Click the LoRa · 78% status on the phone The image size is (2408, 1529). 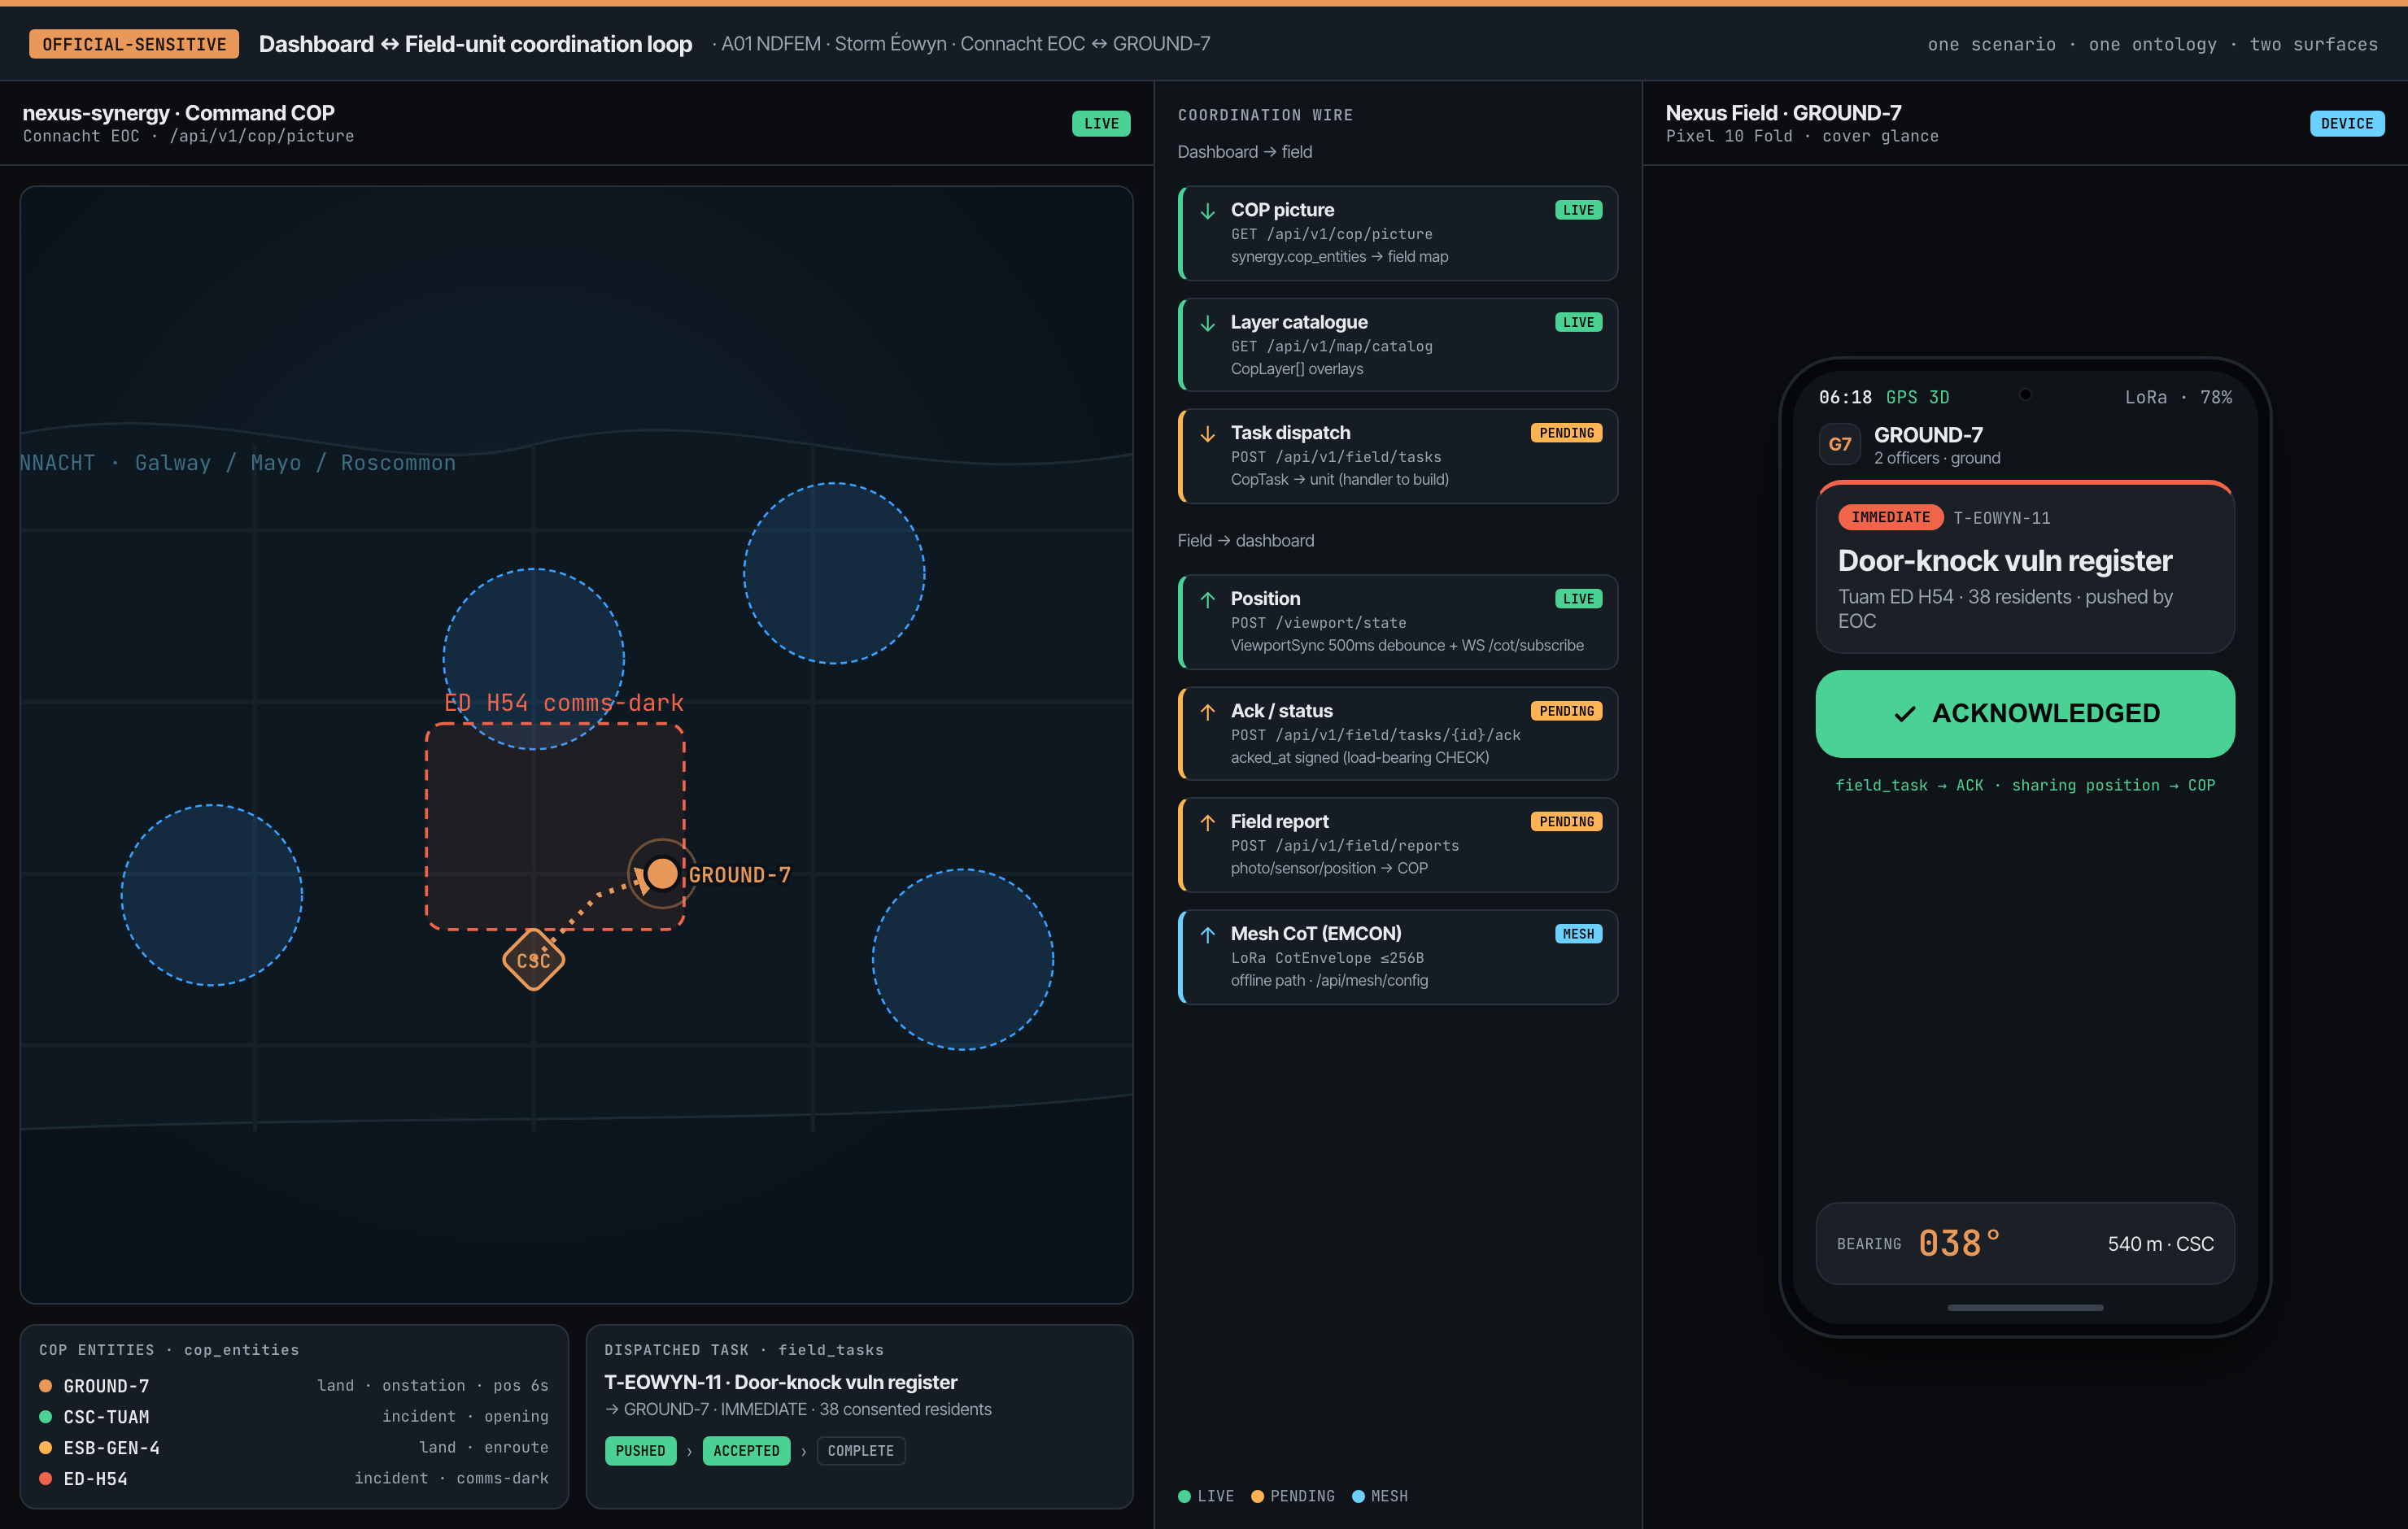coord(2178,398)
